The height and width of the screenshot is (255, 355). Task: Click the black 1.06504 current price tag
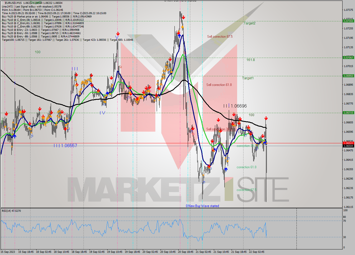348,146
